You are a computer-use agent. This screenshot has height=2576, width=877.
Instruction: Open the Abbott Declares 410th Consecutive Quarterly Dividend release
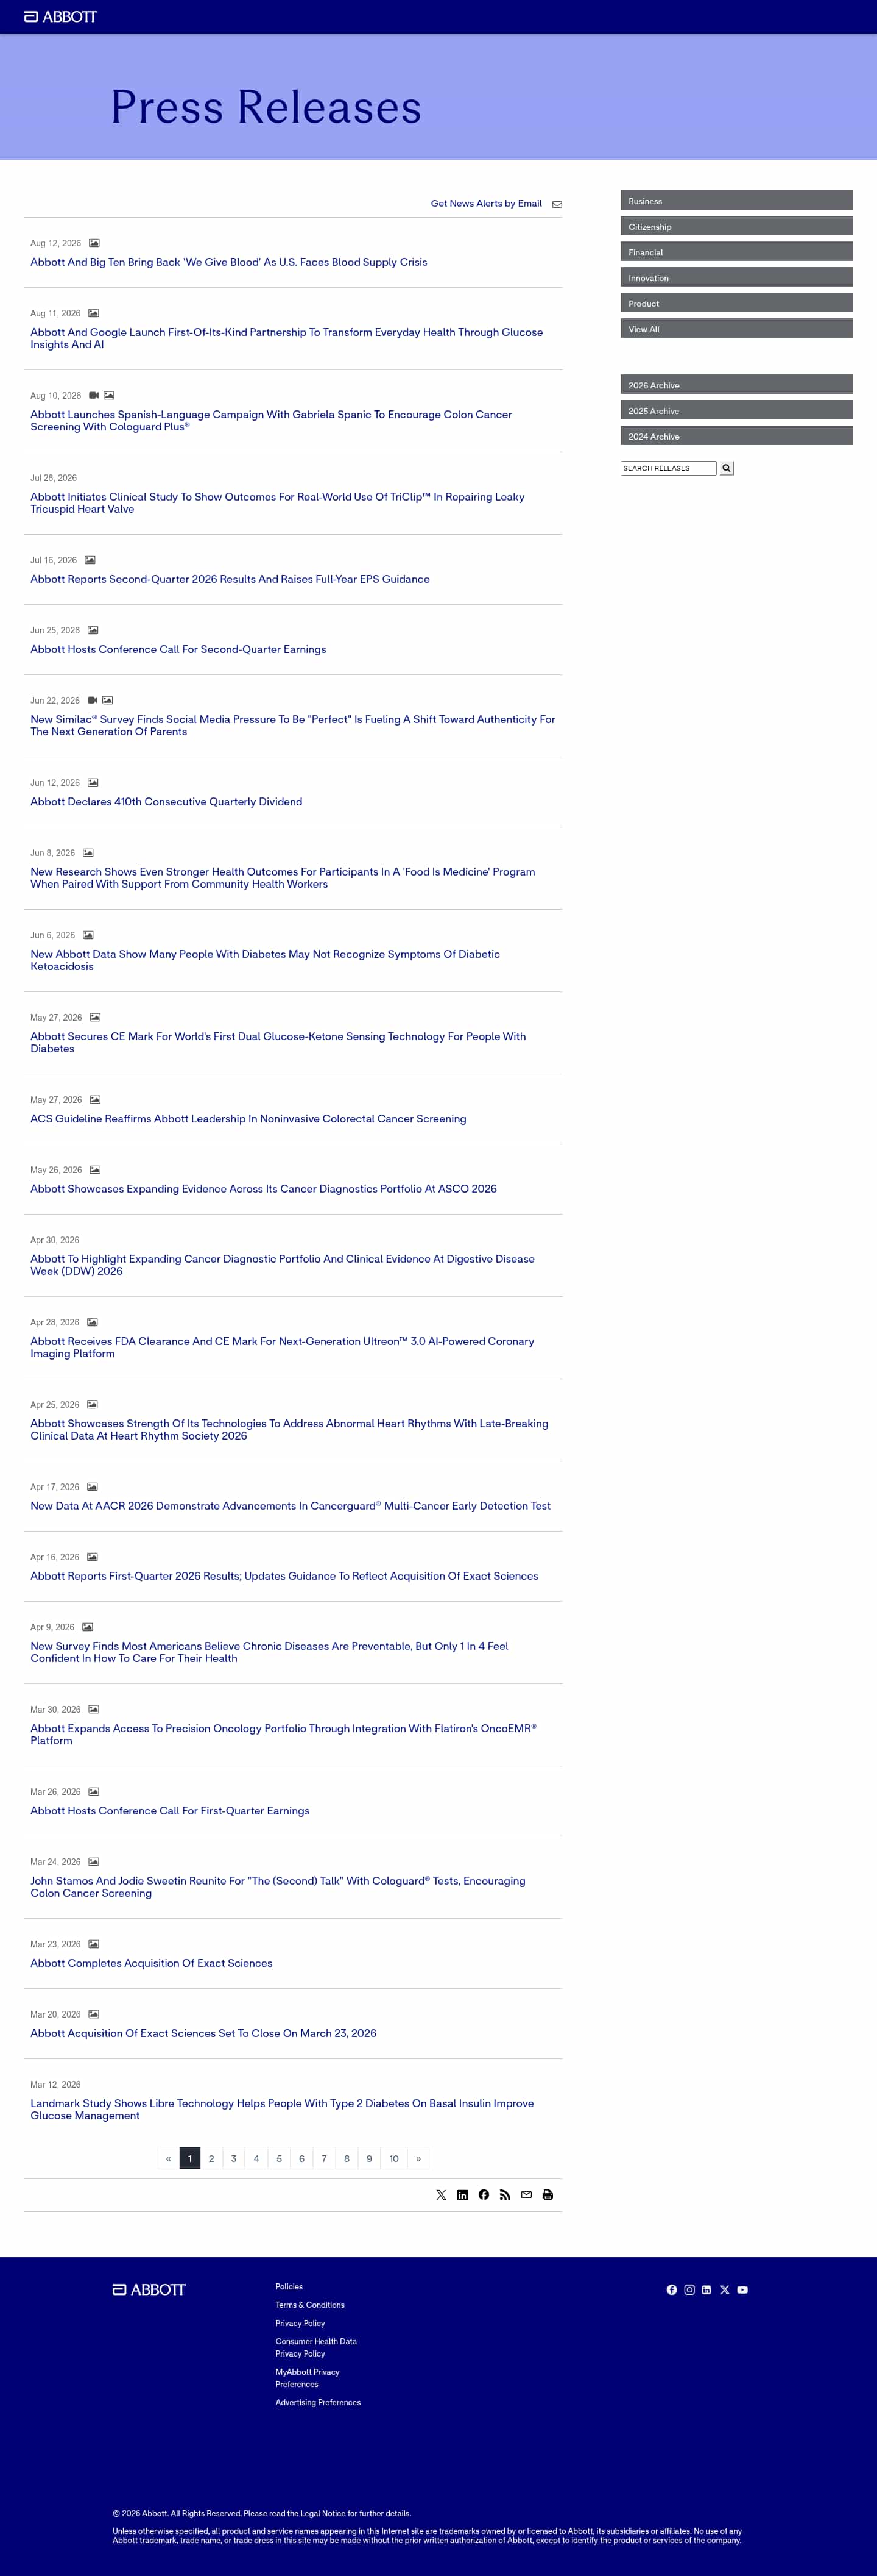[166, 801]
